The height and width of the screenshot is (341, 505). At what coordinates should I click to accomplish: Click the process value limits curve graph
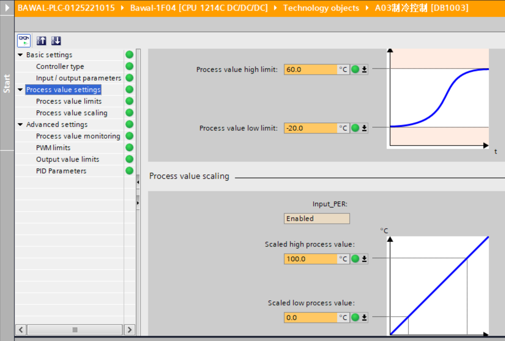click(x=438, y=98)
